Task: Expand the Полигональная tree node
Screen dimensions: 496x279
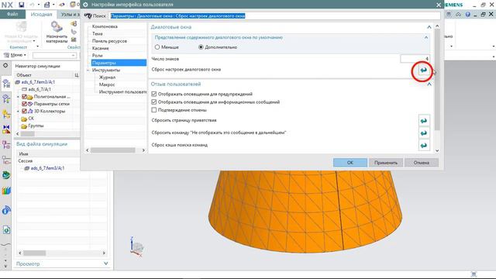Action: pos(18,96)
